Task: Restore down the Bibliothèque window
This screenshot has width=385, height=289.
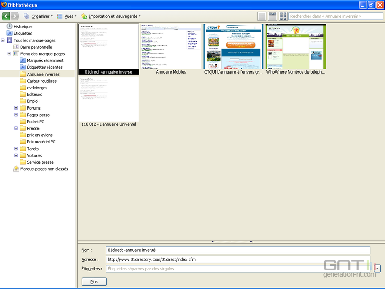Action: (x=371, y=5)
